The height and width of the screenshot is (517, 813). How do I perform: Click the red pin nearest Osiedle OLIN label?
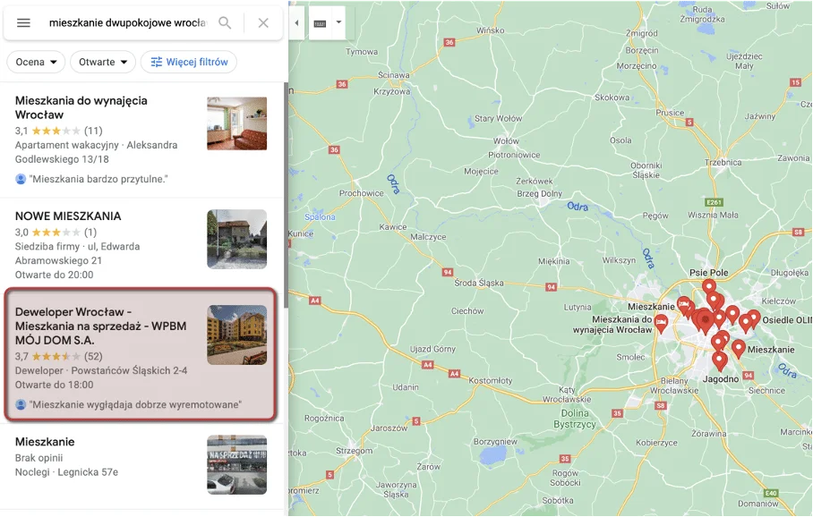tap(753, 318)
